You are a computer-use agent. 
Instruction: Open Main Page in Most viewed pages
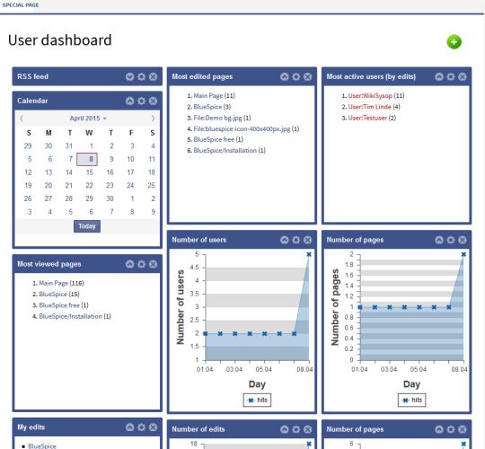(54, 283)
